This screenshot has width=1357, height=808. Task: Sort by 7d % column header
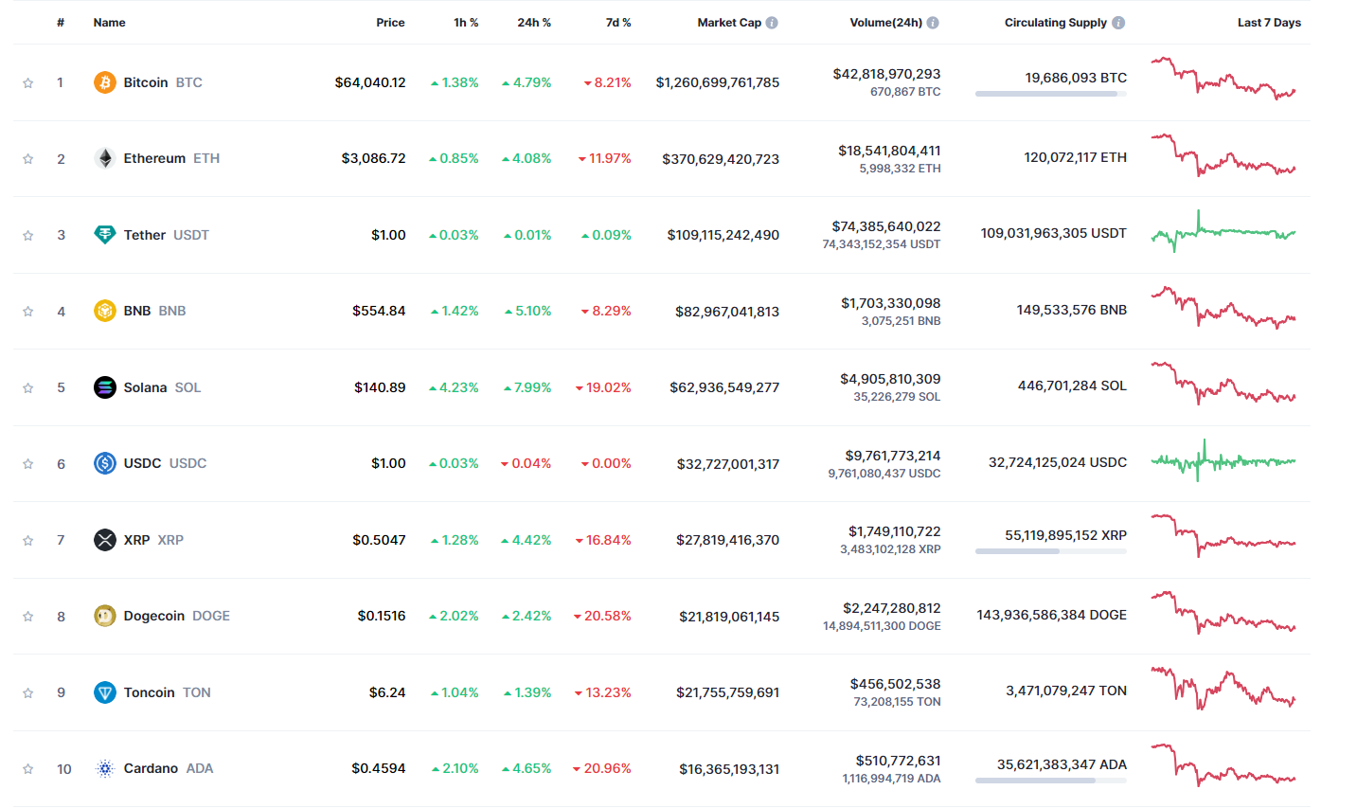pos(618,23)
